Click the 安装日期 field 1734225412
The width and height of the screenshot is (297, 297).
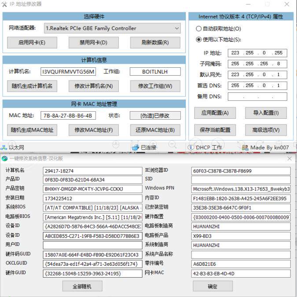pos(92,198)
